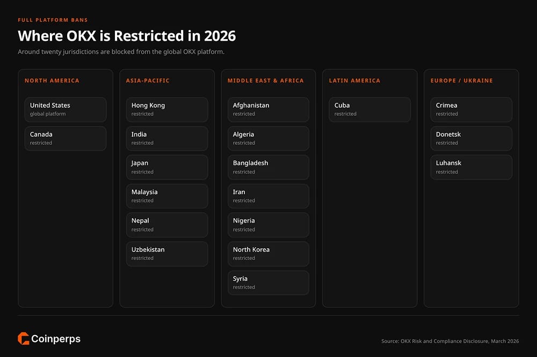Click the 'Around twenty jurisdictions' subtitle
537x357 pixels.
(121, 52)
